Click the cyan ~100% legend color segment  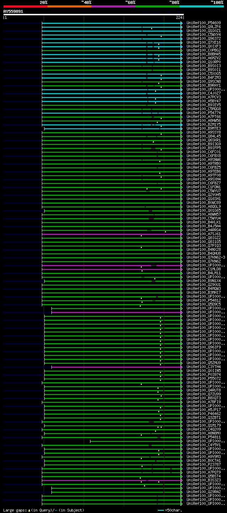(201, 6)
